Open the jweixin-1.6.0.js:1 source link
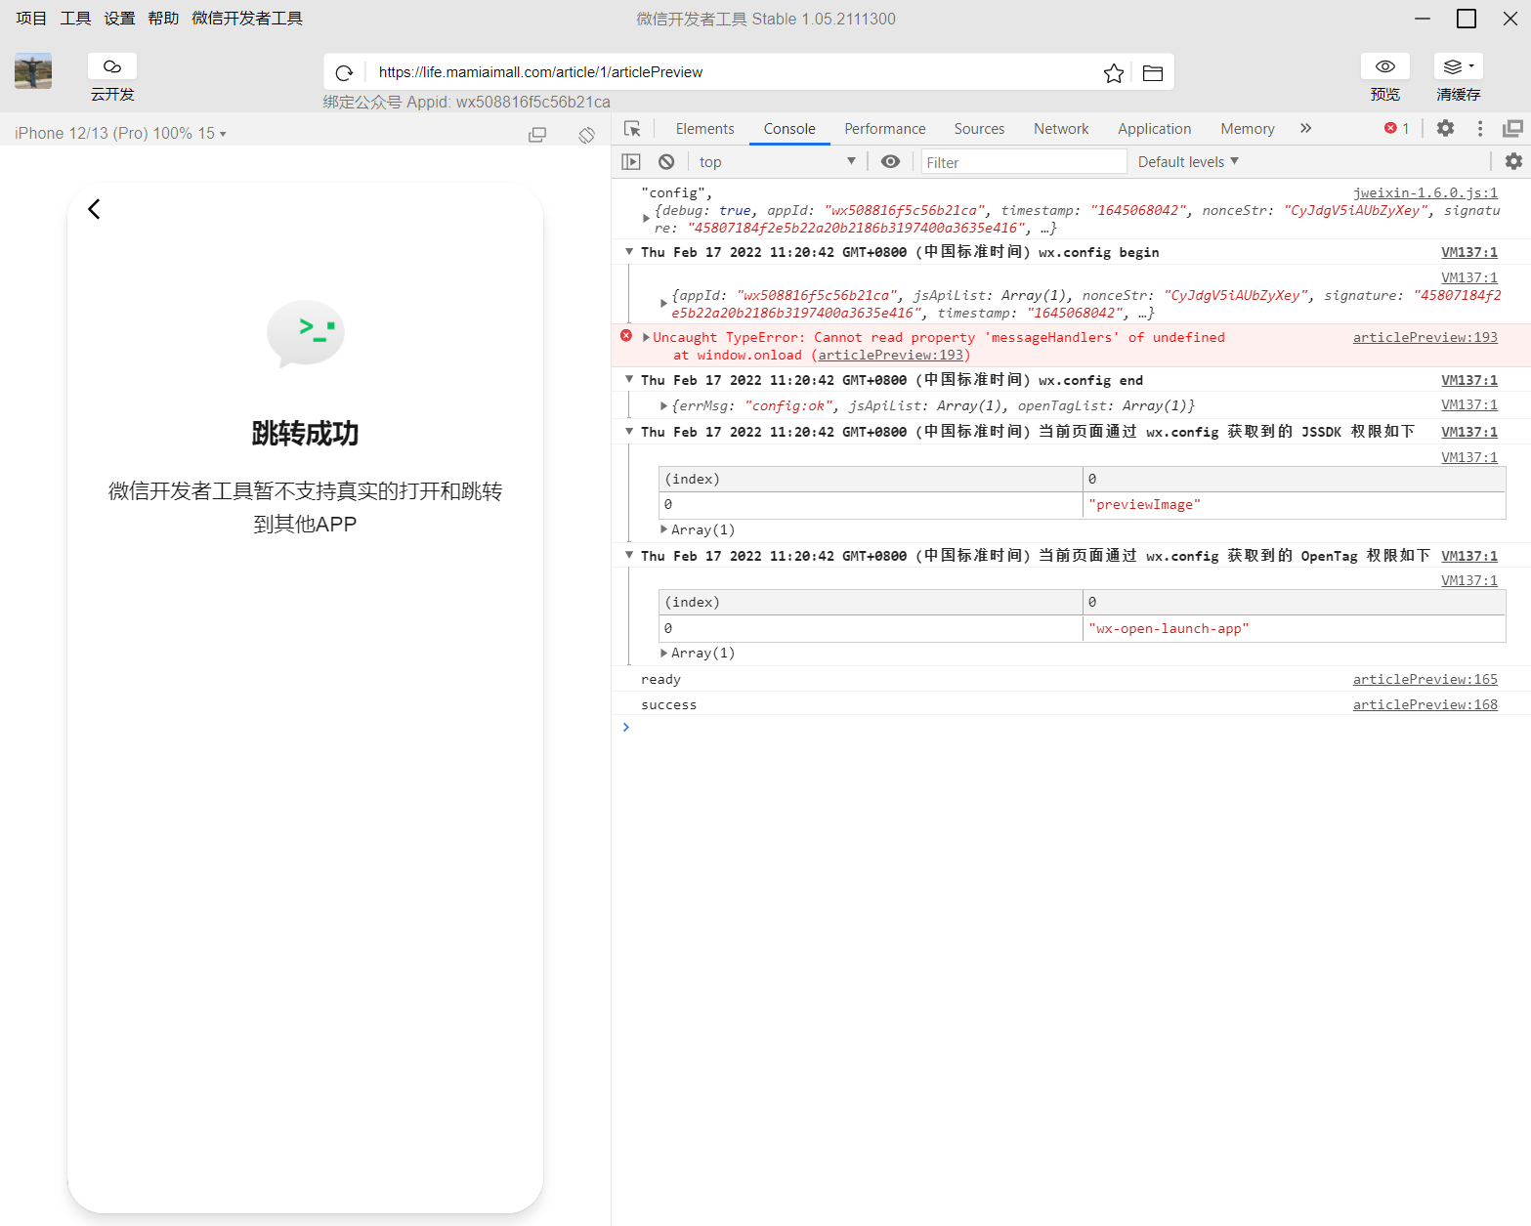 coord(1425,192)
